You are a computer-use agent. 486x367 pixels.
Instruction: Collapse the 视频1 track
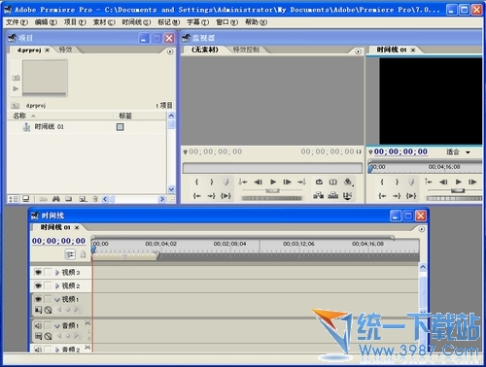[57, 299]
